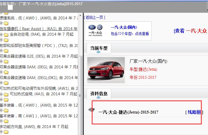The image size is (208, 135).
Task: Expand the 全自动空调 (9AK) tree node
Action: point(1,34)
